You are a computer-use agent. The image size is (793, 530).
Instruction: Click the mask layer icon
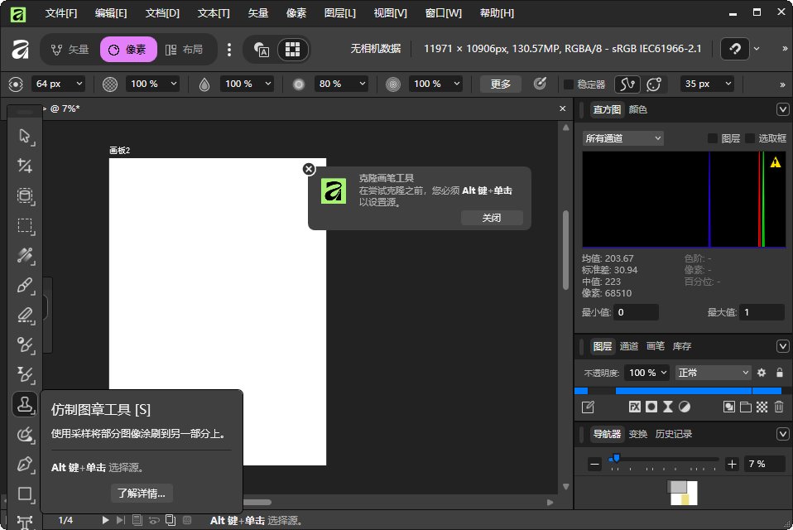pos(651,407)
